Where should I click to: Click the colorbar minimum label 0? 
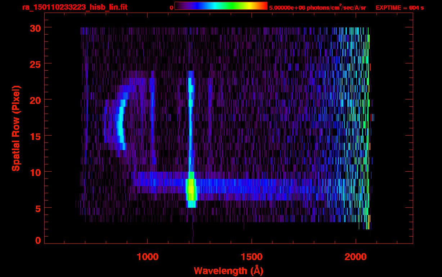(x=171, y=8)
